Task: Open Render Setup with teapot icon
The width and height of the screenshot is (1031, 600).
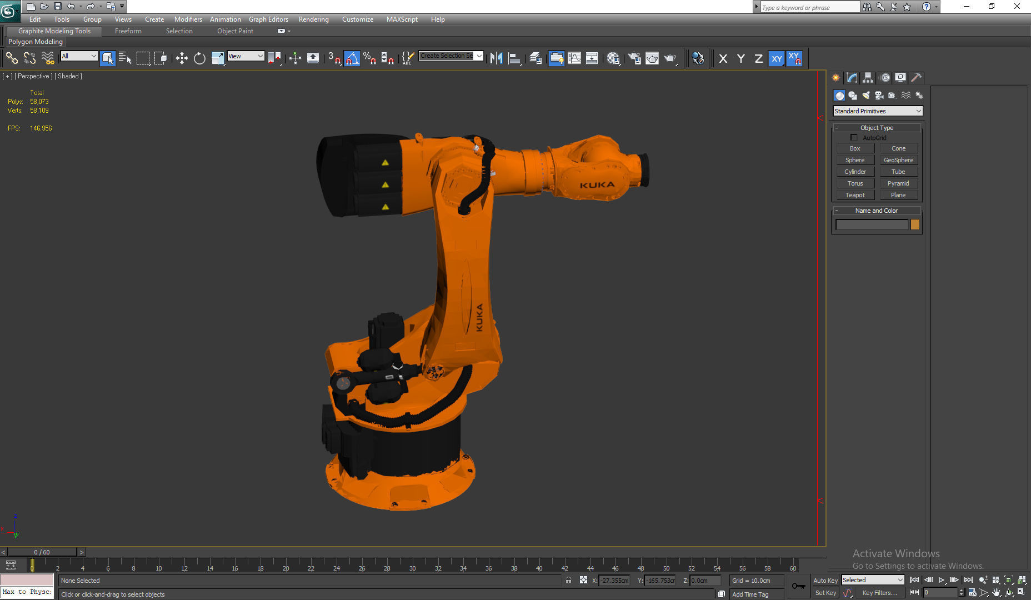Action: [x=634, y=58]
